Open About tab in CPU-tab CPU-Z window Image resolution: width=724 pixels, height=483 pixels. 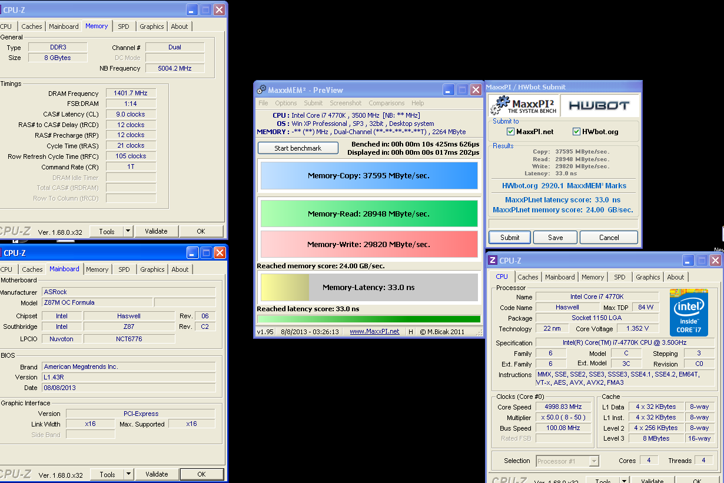676,277
